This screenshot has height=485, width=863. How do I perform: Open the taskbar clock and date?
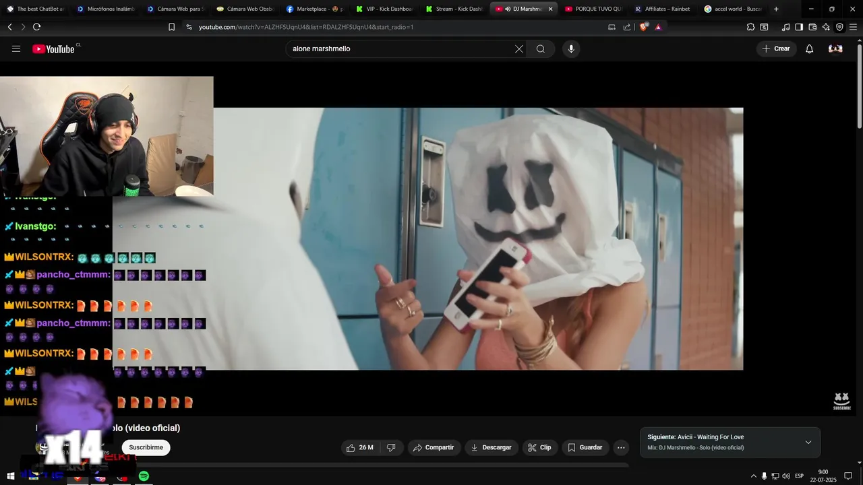(x=823, y=476)
